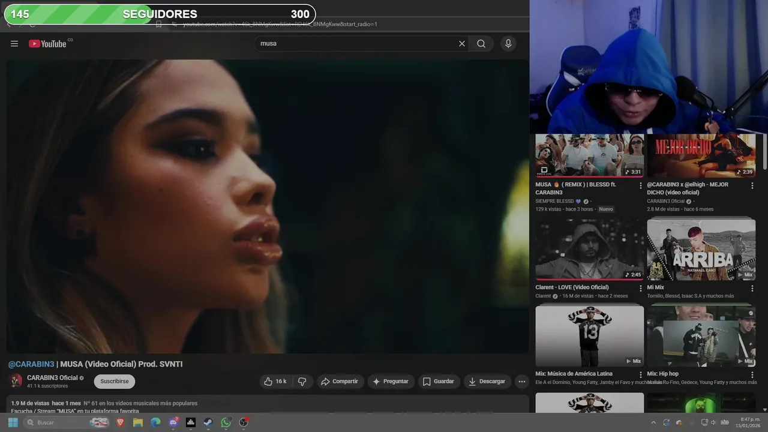Image resolution: width=768 pixels, height=432 pixels.
Task: Open the clock showing 8:47 p. m.
Action: [749, 422]
